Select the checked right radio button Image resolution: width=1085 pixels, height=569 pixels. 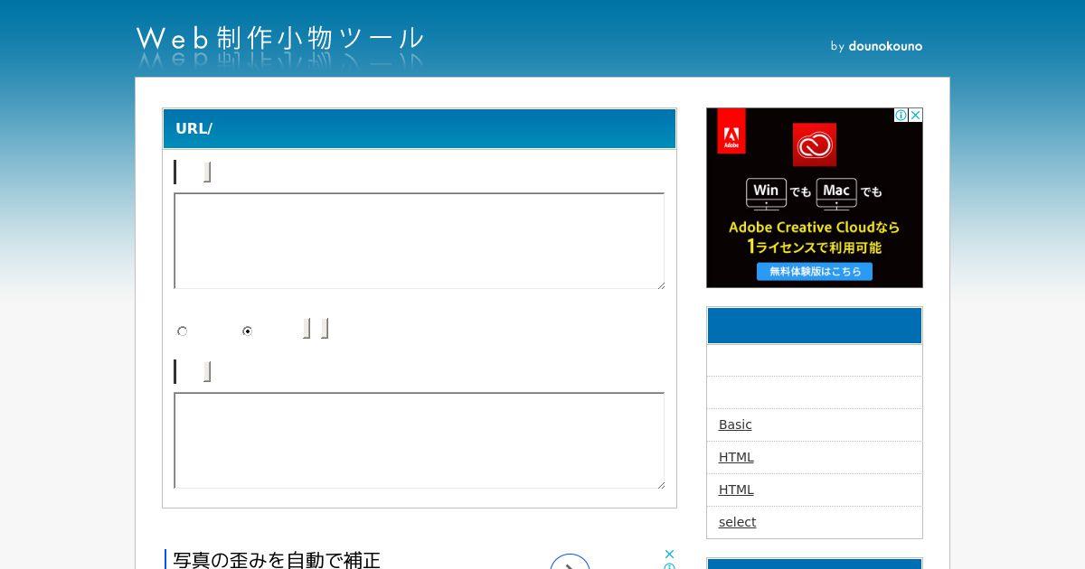coord(247,331)
